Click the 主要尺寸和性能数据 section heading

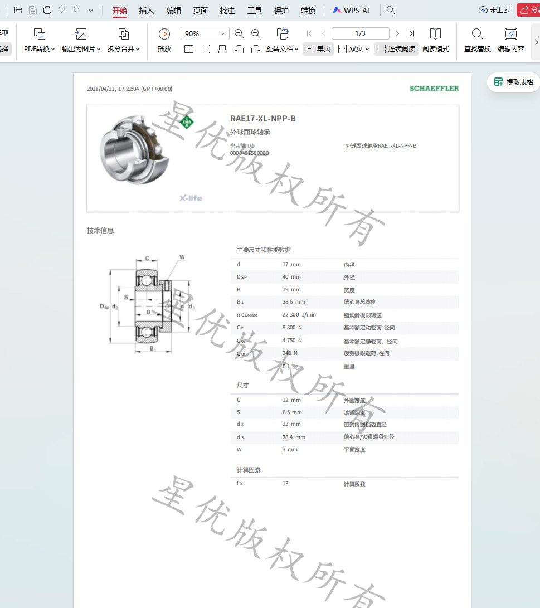pos(264,250)
